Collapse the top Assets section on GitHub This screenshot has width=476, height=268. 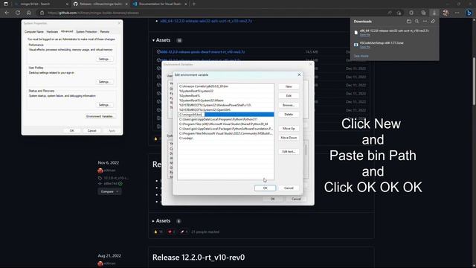pos(161,40)
